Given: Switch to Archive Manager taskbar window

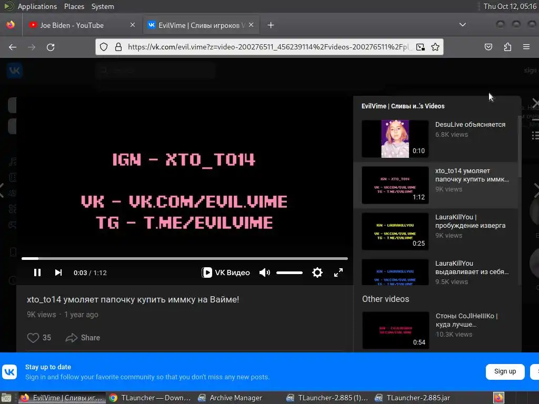Looking at the screenshot, I should click(x=231, y=398).
